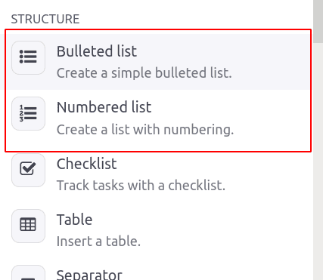Choose the Bulleted list command title

(97, 51)
